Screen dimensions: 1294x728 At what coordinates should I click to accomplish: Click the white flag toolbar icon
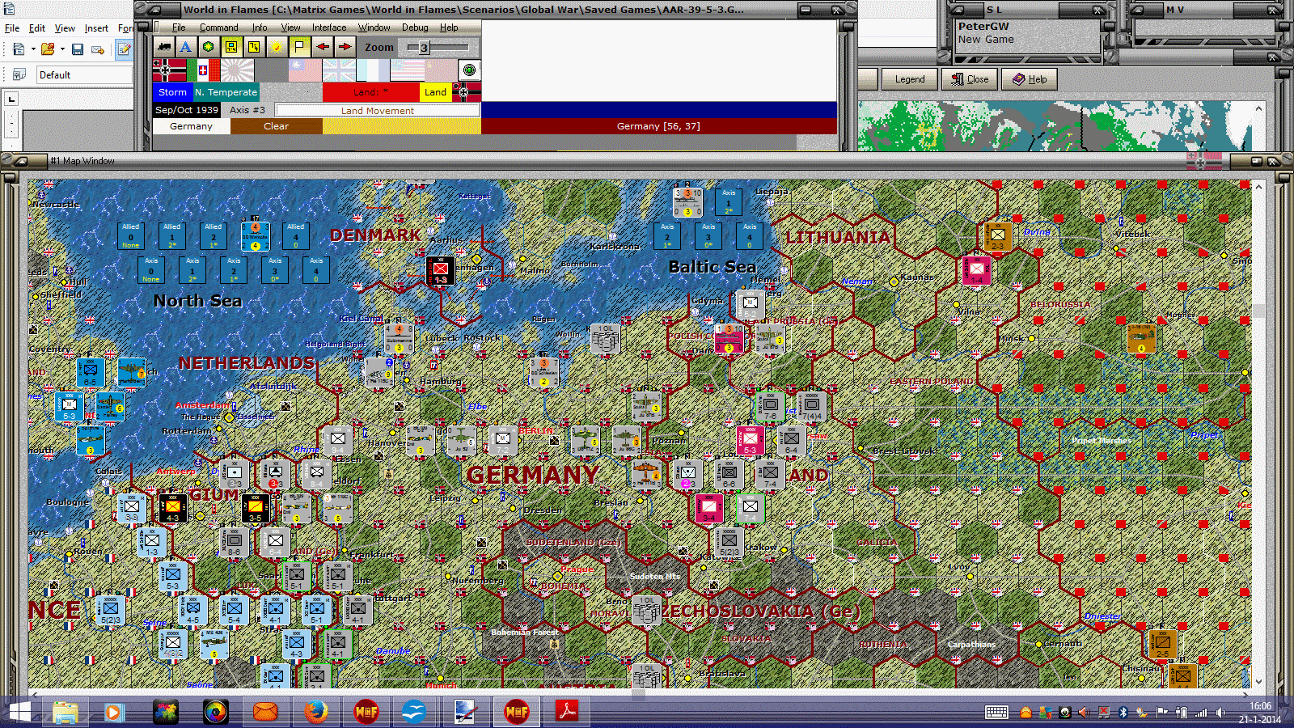click(299, 47)
